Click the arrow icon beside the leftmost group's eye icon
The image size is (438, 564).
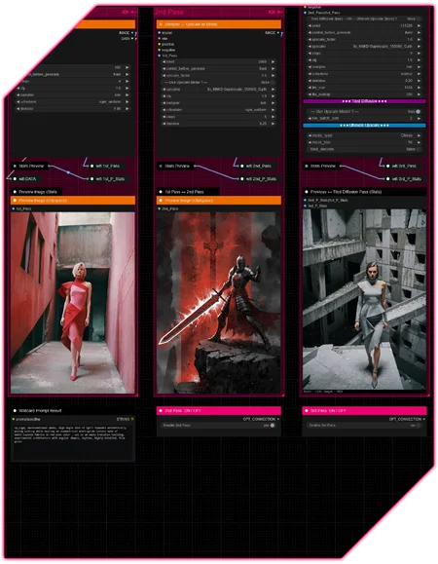pyautogui.click(x=133, y=12)
